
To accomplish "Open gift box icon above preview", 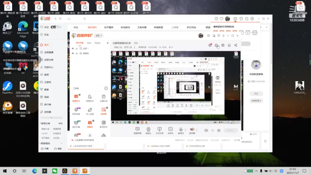I will [210, 45].
